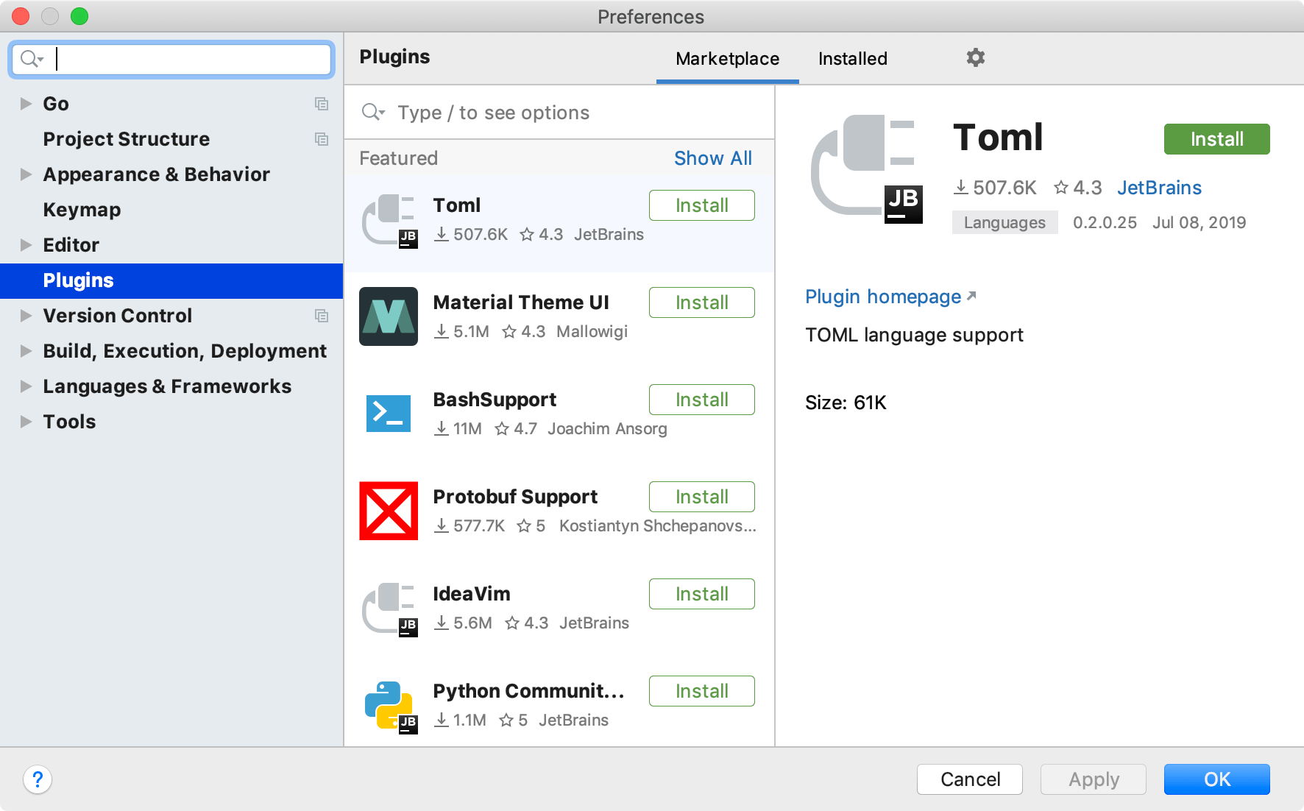Click the project-level icon beside Go

(x=322, y=104)
